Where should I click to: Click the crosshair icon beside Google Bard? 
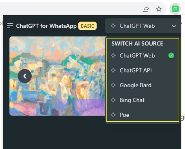pos(113,85)
